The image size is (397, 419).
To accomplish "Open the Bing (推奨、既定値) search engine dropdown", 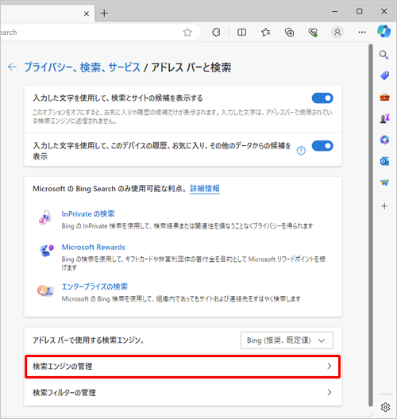I will point(287,340).
